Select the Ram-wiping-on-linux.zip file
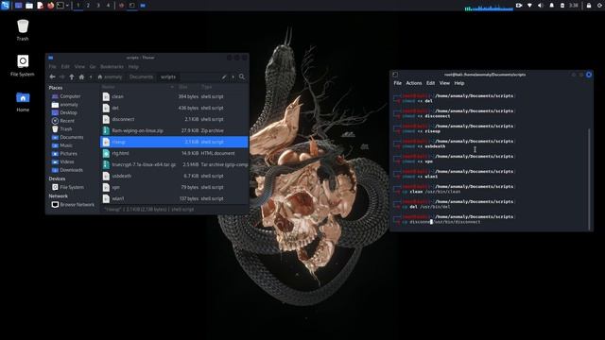The height and width of the screenshot is (340, 605). [174, 130]
